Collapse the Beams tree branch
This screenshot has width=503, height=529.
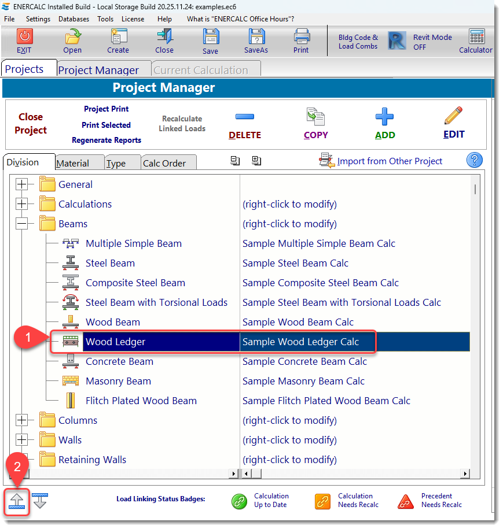[23, 224]
